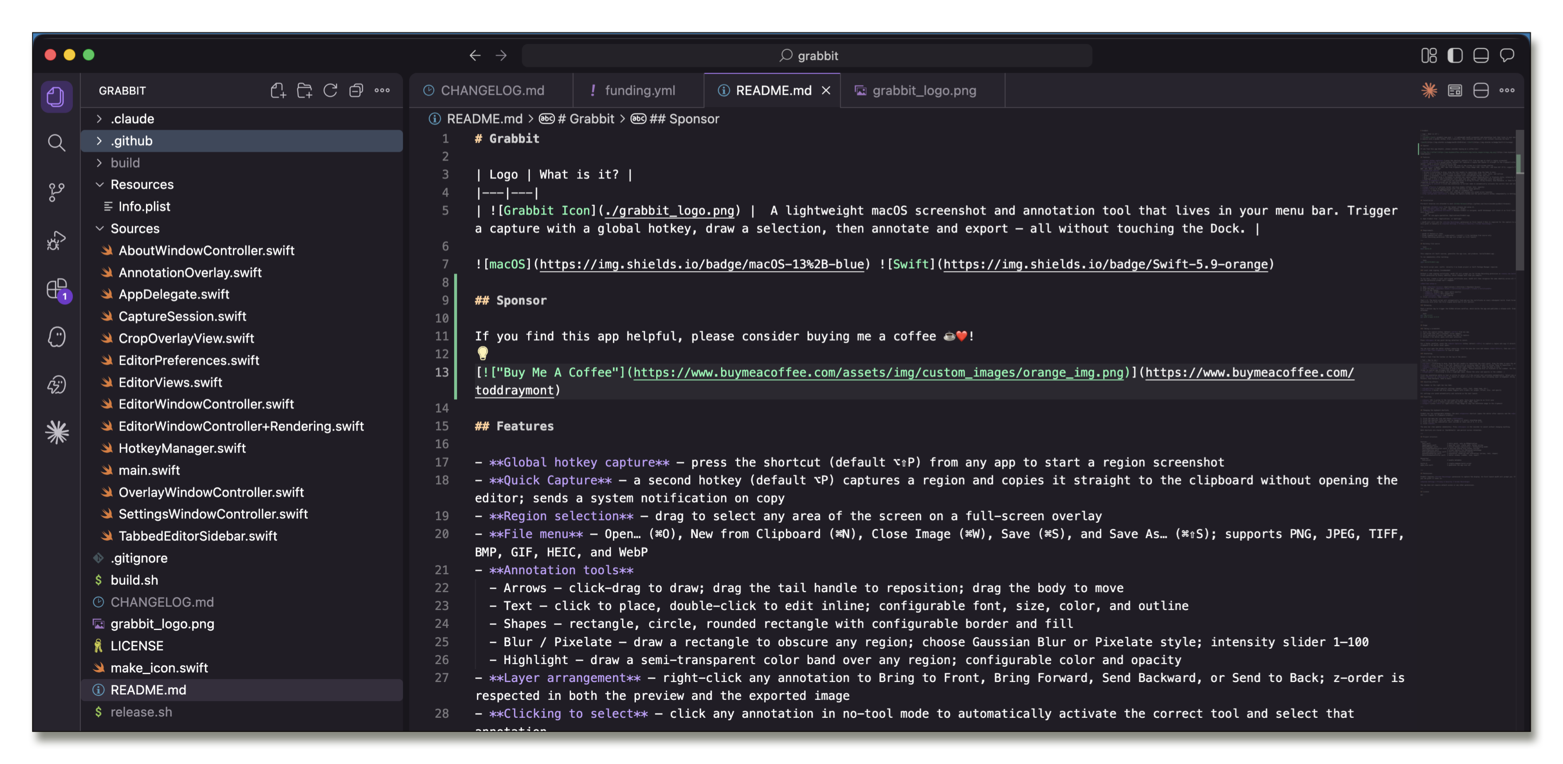The image size is (1563, 764).
Task: Open editor more actions menu
Action: [x=1507, y=90]
